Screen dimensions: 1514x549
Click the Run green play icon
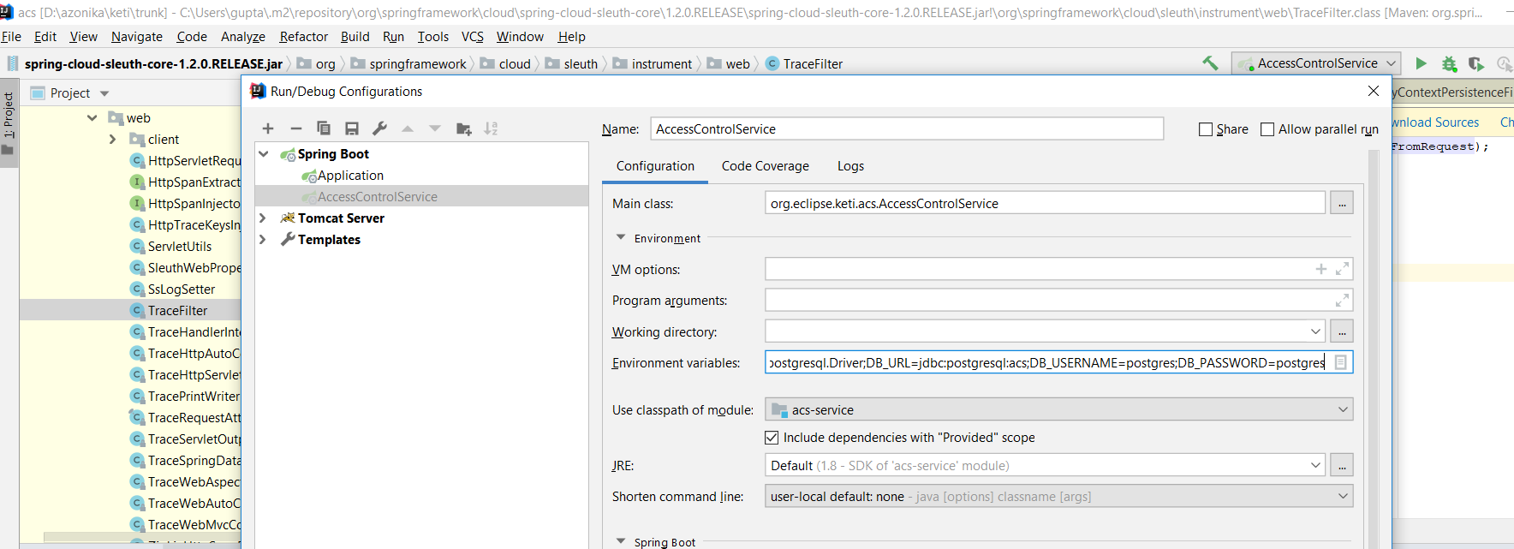(1421, 63)
